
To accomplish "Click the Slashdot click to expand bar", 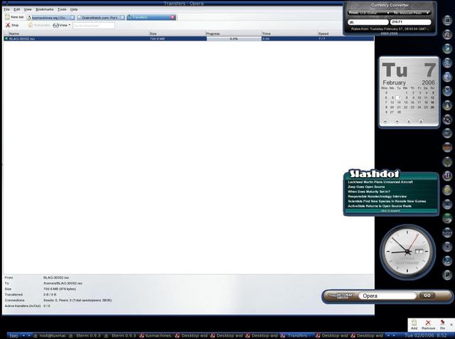I will pyautogui.click(x=390, y=211).
